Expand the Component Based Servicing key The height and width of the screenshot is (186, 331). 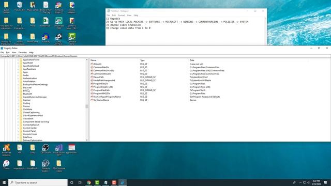point(18,122)
